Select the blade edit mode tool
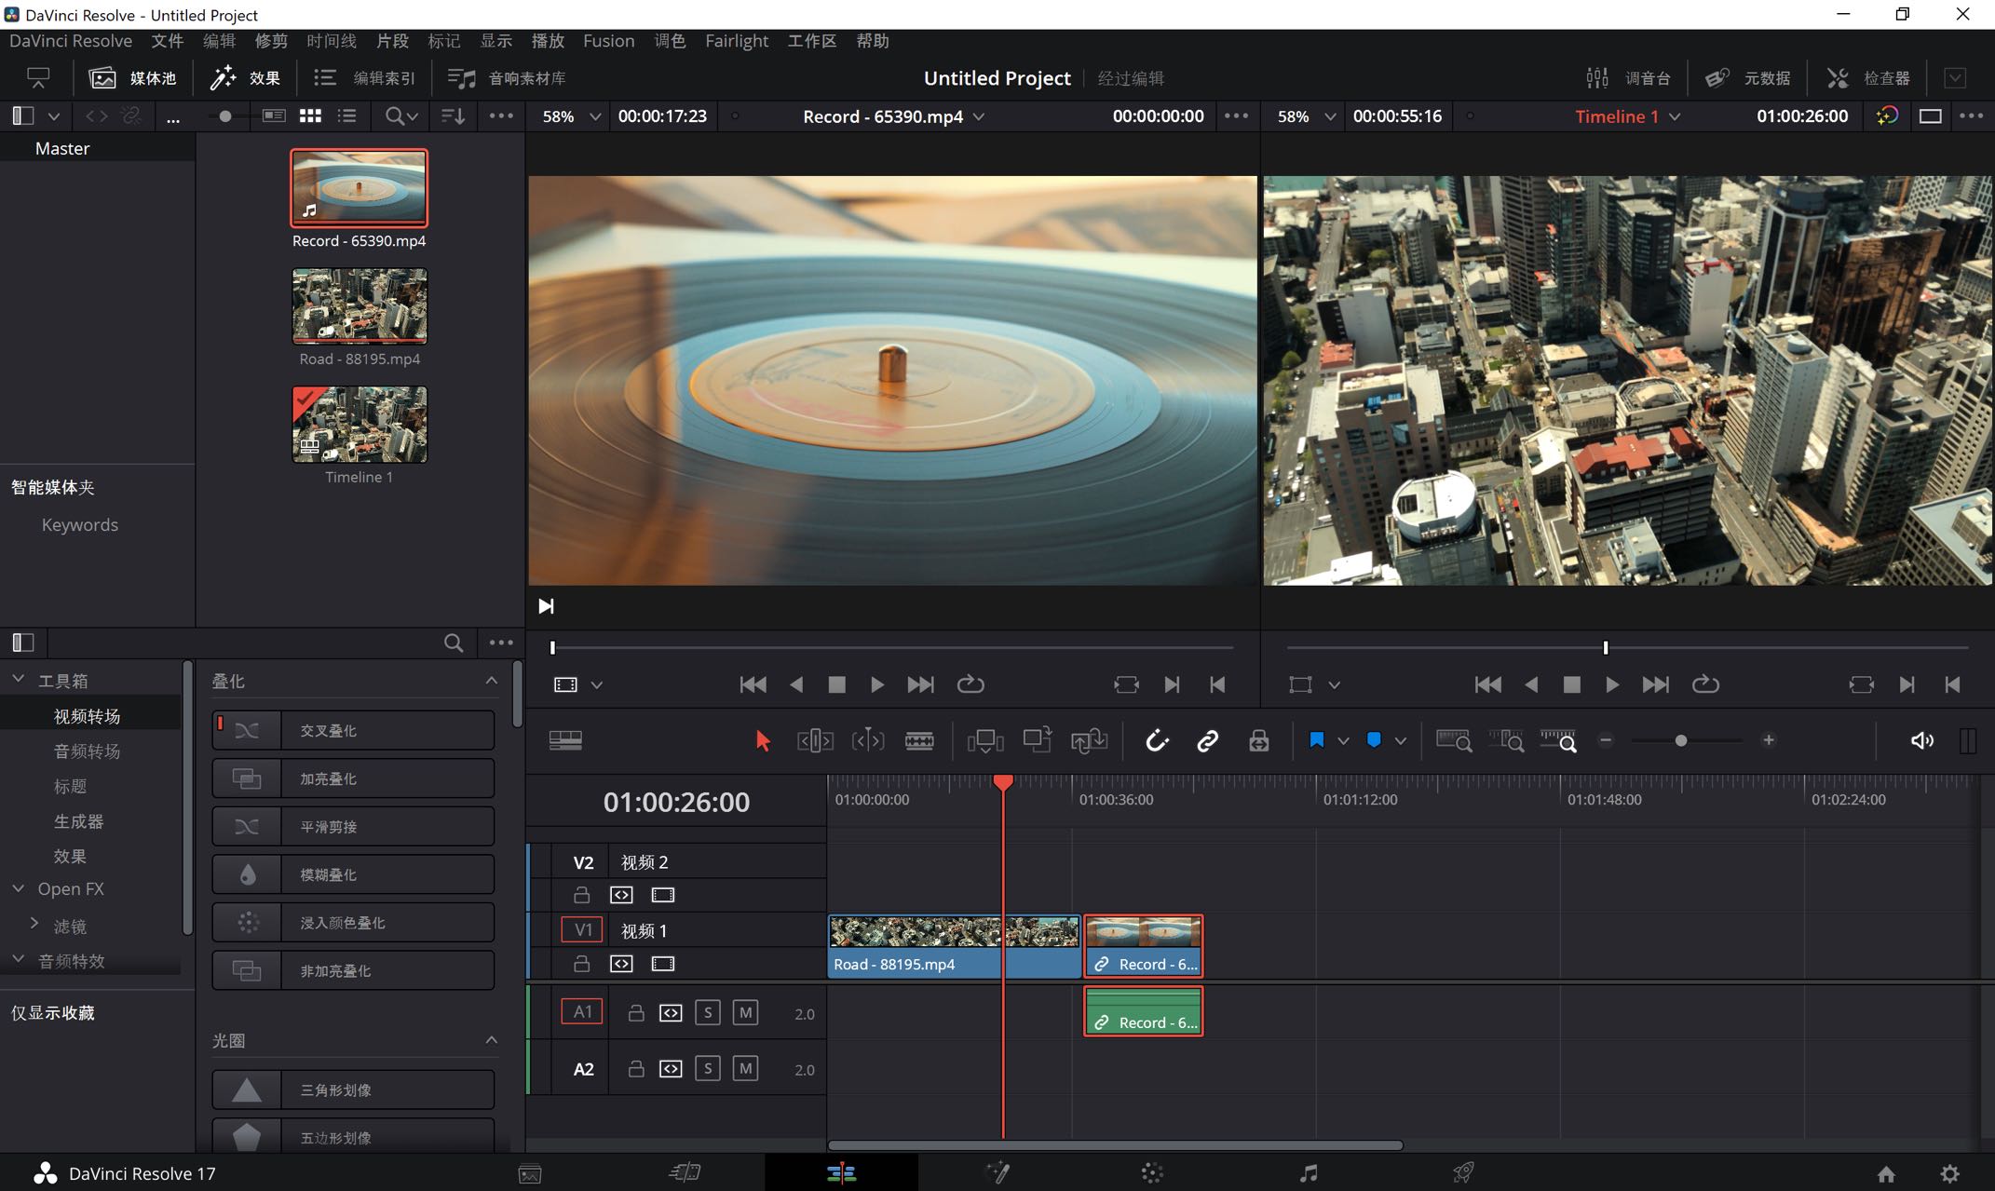This screenshot has height=1191, width=1995. (x=918, y=740)
